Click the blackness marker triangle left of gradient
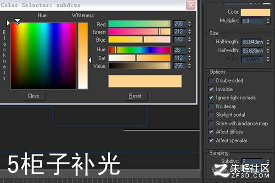This screenshot has height=183, width=275. [x=8, y=23]
